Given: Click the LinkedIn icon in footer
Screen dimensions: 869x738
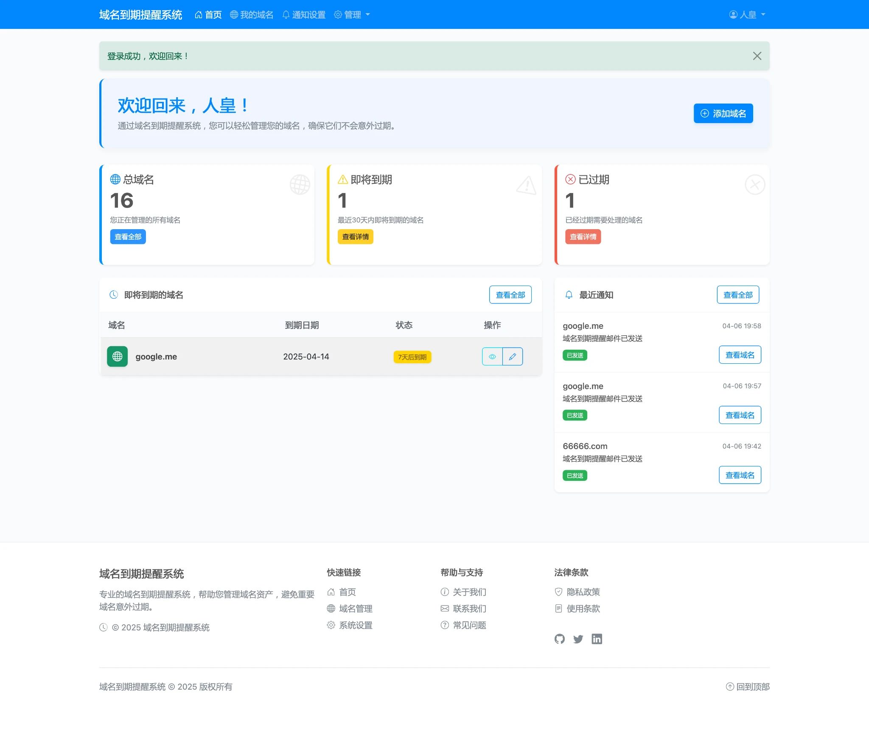Looking at the screenshot, I should (x=597, y=639).
